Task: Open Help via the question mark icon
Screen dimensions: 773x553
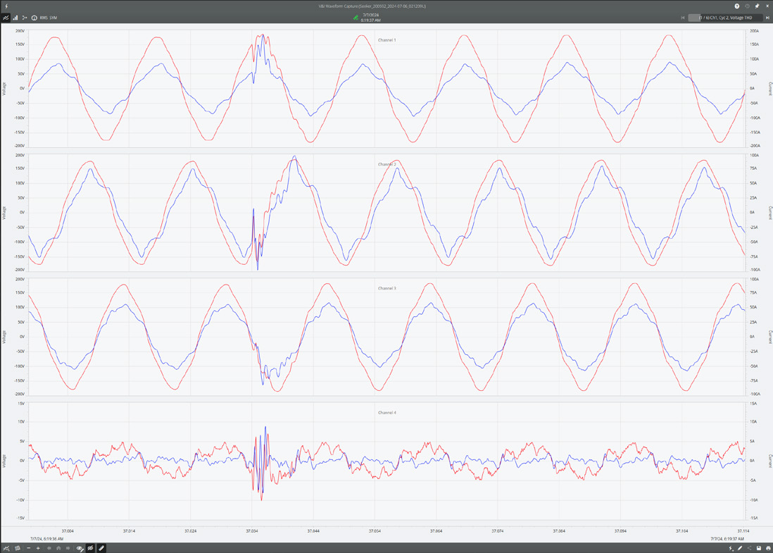Action: click(x=737, y=6)
